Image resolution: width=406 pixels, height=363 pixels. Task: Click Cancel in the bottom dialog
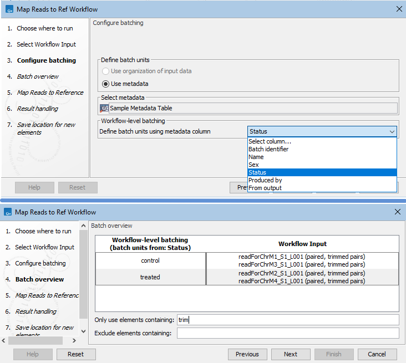pyautogui.click(x=377, y=354)
